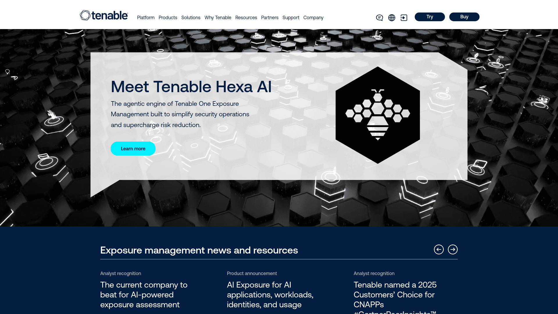
Task: Open the Platform menu
Action: [146, 18]
